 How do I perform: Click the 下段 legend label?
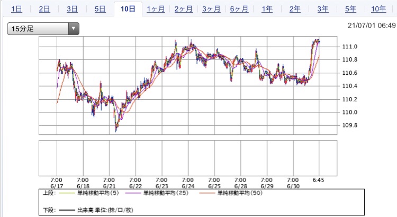point(49,210)
